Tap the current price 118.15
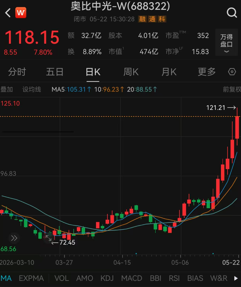The image size is (241, 287). pyautogui.click(x=32, y=37)
